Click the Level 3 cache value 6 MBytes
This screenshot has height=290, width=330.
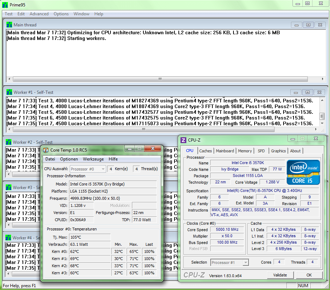[x=284, y=249]
